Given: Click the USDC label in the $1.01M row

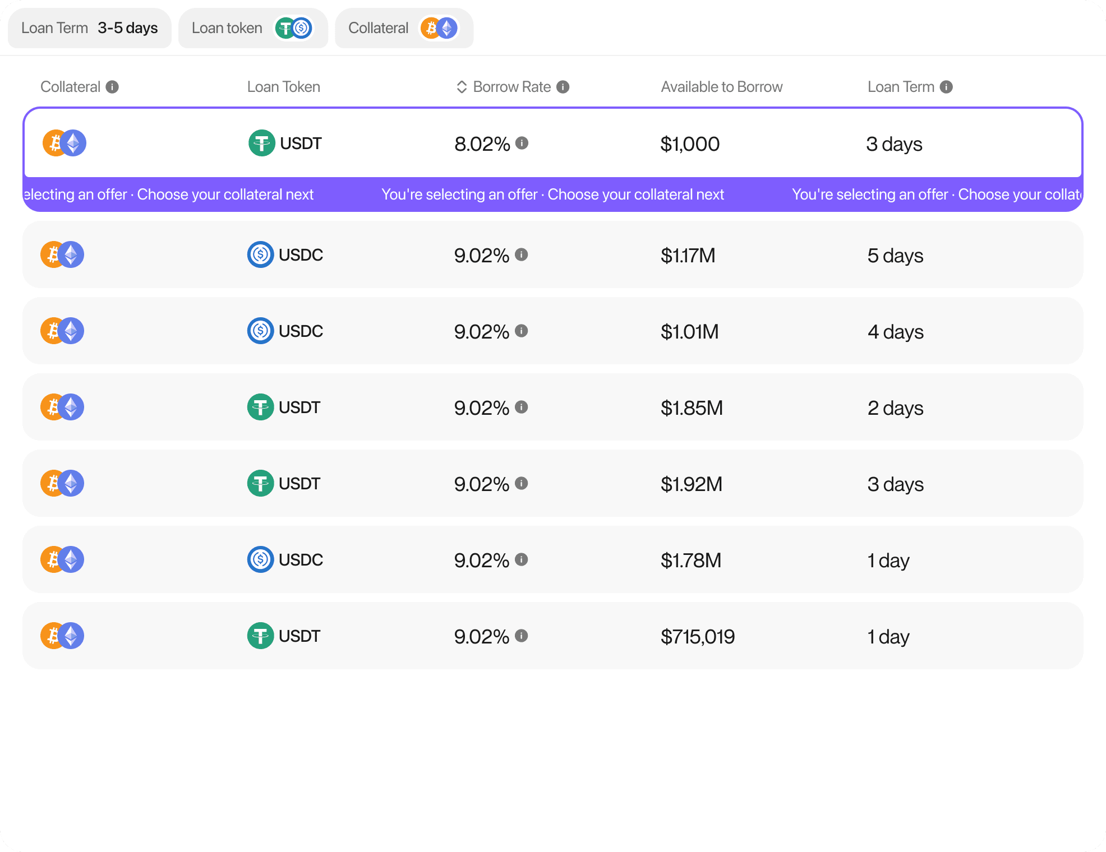Looking at the screenshot, I should tap(301, 331).
